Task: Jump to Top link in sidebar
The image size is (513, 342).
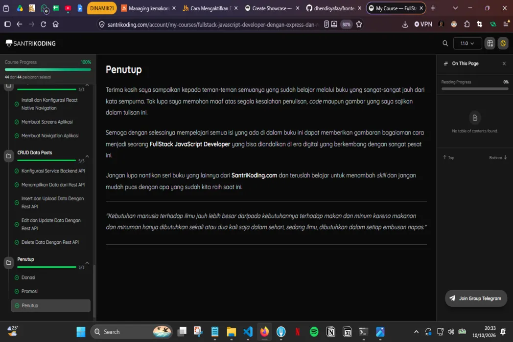Action: point(448,157)
